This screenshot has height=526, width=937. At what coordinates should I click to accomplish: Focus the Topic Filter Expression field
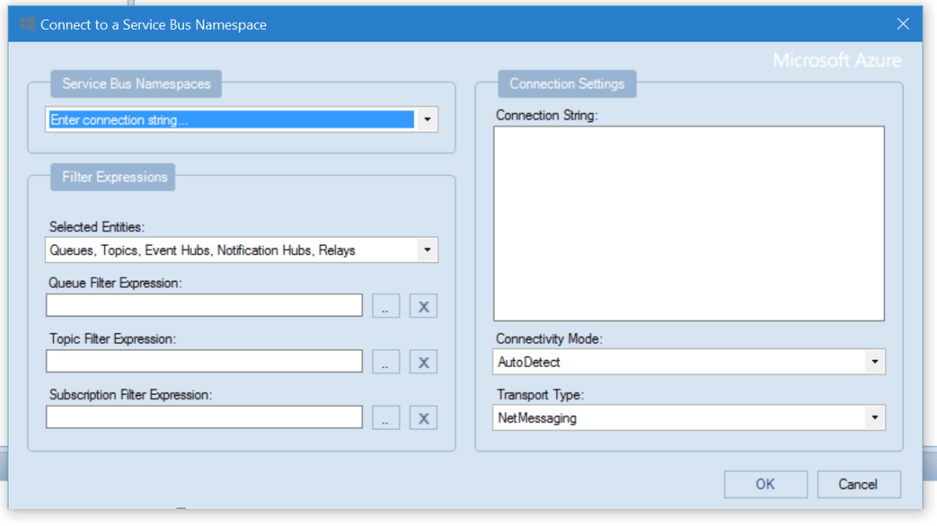pyautogui.click(x=204, y=361)
